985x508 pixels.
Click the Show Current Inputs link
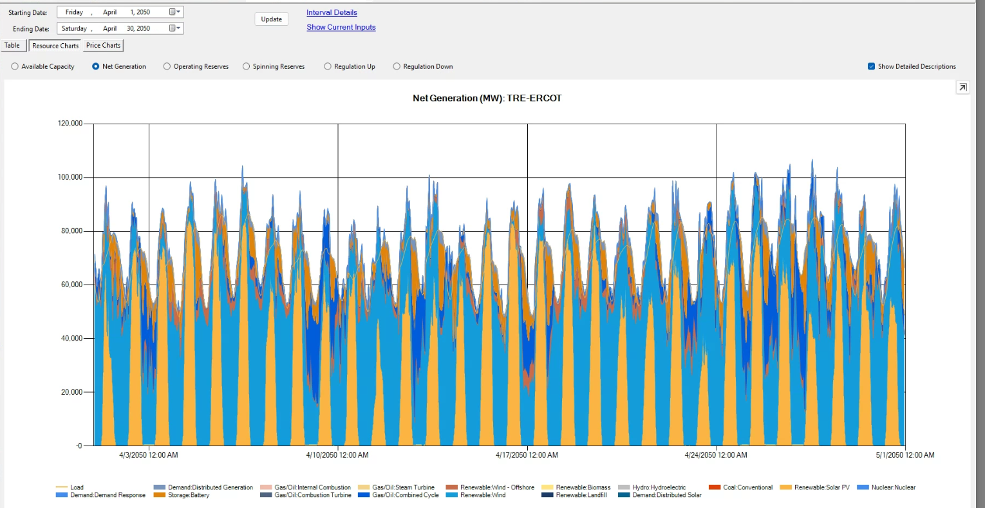341,27
